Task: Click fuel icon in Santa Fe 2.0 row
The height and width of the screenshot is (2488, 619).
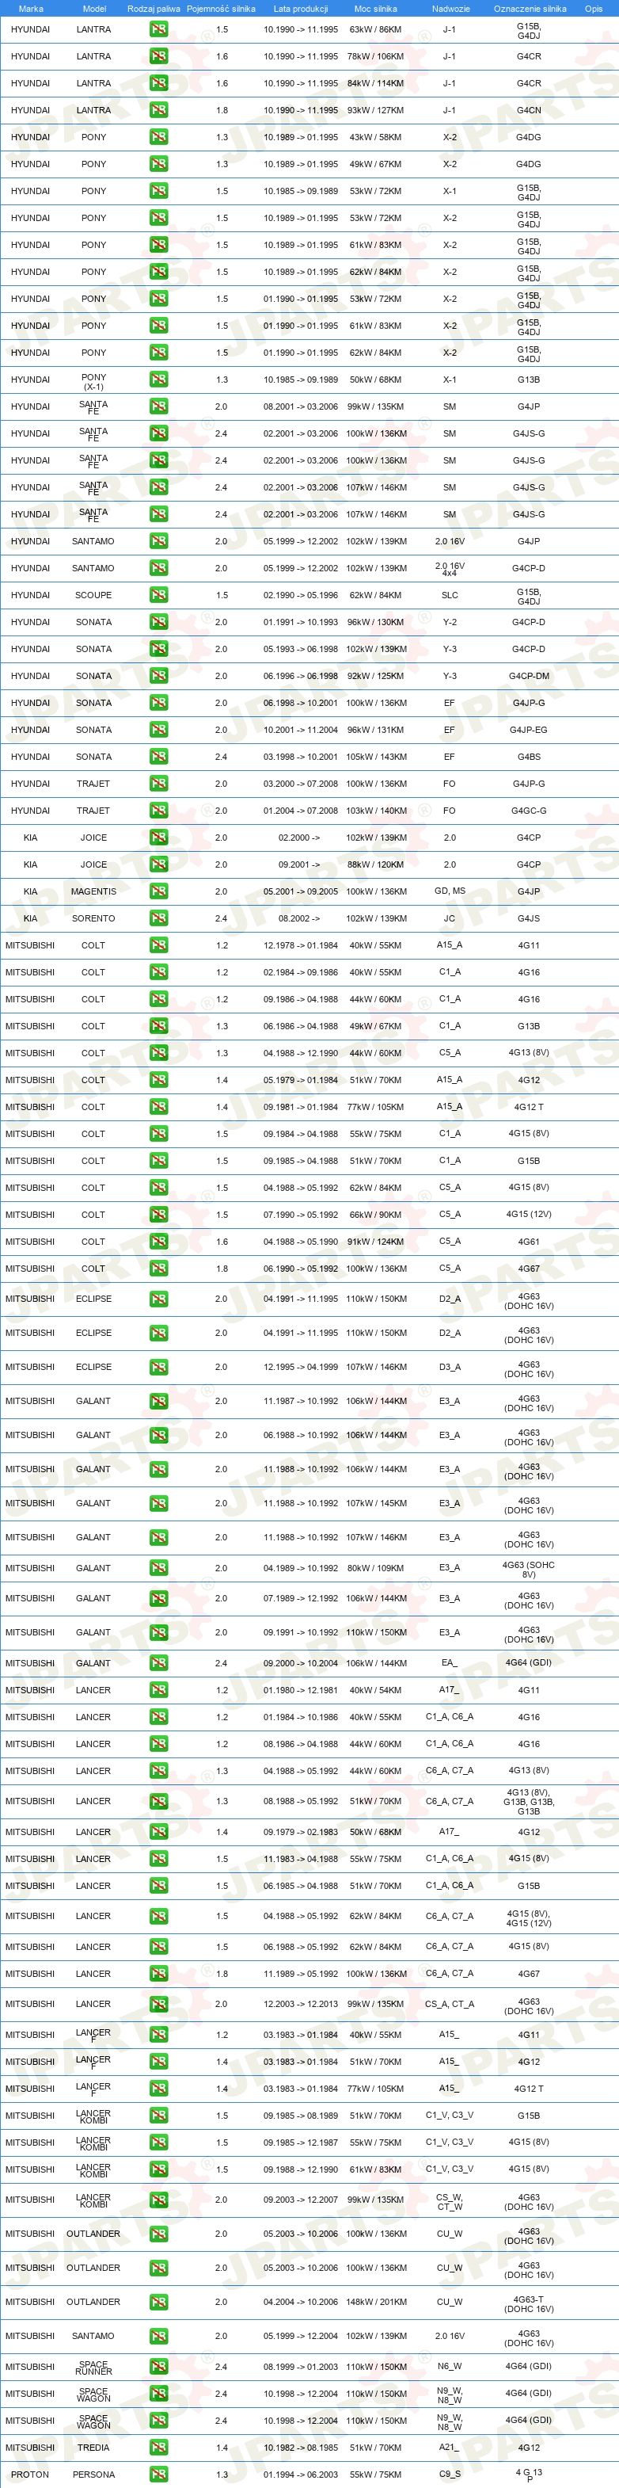Action: [x=159, y=406]
